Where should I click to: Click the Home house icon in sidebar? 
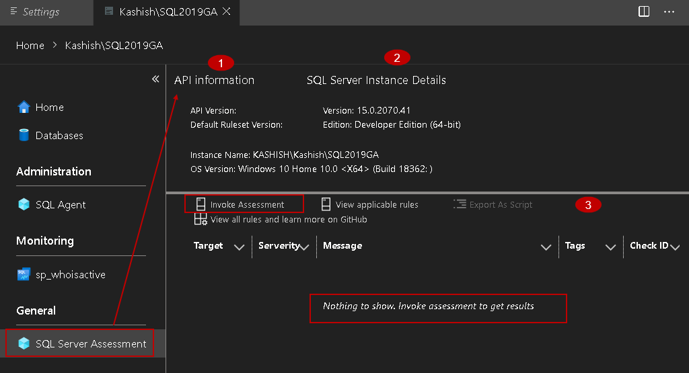pos(24,107)
